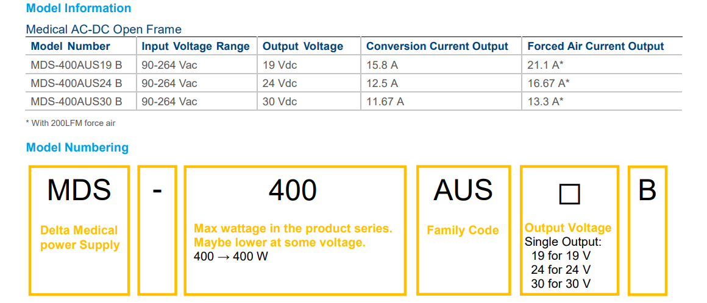The height and width of the screenshot is (303, 707).
Task: Click the Family Code label under AUS
Action: 463,231
